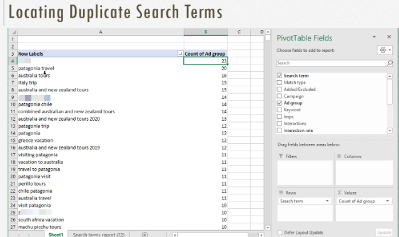Screen dimensions: 399x237
Task: Click the Update button
Action: [384, 233]
